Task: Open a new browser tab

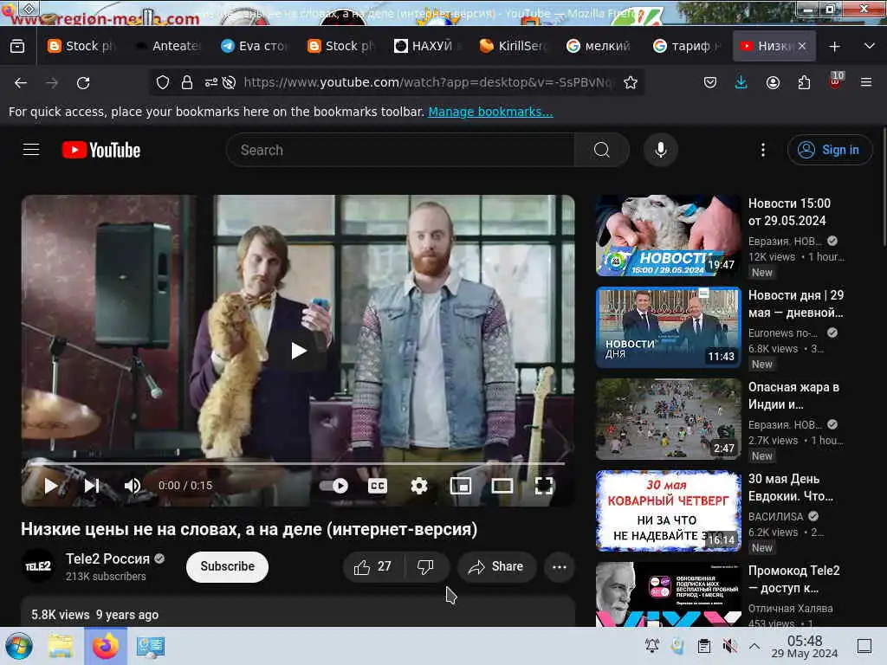Action: (x=834, y=47)
